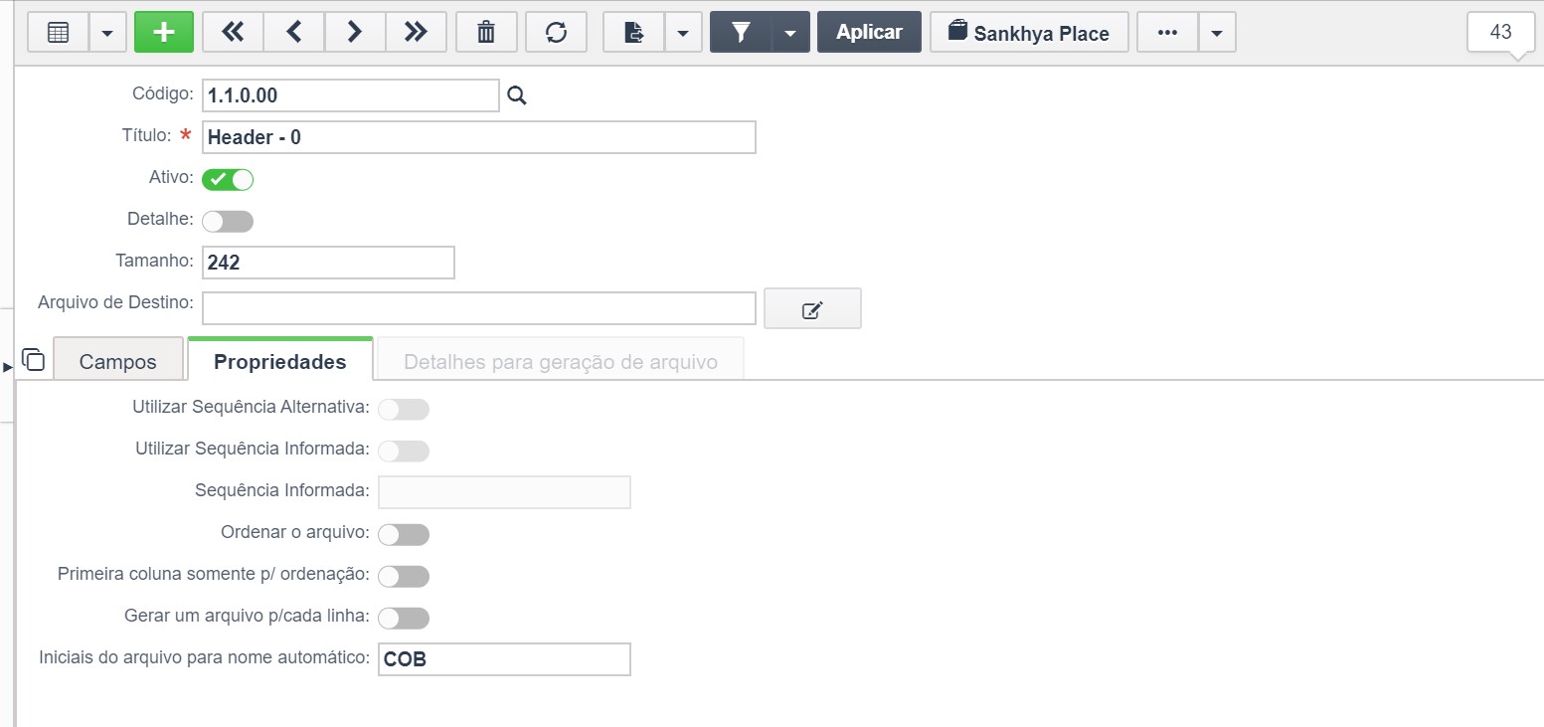Click the Aplicar button

point(869,32)
